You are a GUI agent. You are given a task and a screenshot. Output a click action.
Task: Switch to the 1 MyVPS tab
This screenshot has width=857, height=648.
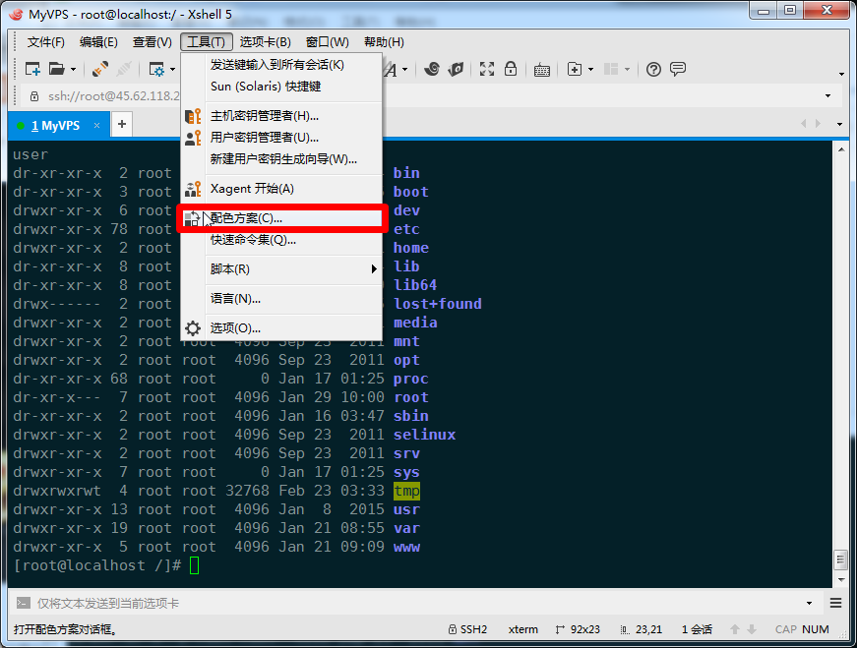coord(56,126)
